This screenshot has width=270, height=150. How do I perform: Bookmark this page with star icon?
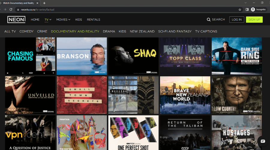pyautogui.click(x=240, y=9)
